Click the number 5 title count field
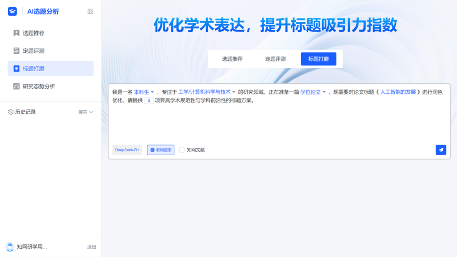 click(x=149, y=101)
